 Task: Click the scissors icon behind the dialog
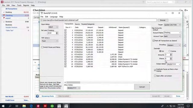tap(184, 45)
